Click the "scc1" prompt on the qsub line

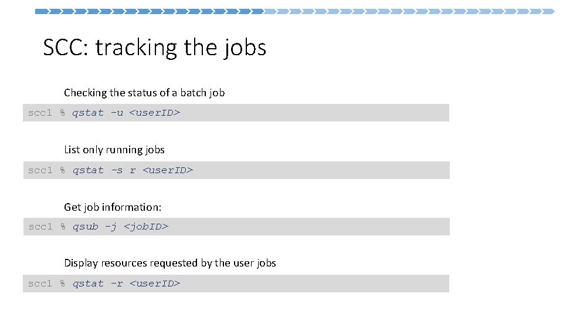pyautogui.click(x=40, y=227)
